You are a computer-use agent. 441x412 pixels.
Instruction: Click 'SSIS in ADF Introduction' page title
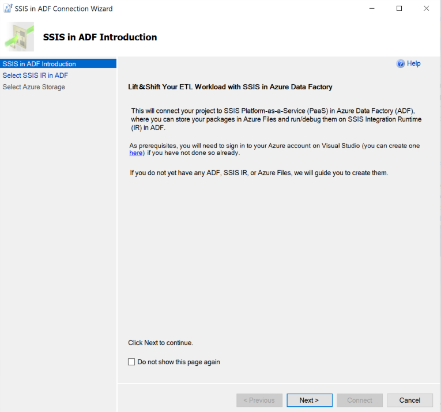coord(100,37)
